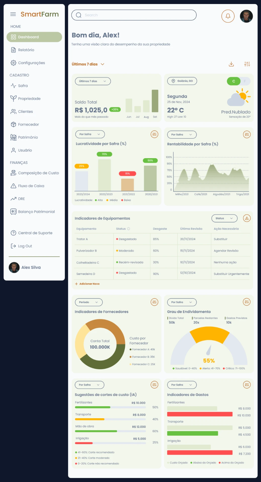Open Configurações in the sidebar
The image size is (261, 482).
(x=28, y=63)
